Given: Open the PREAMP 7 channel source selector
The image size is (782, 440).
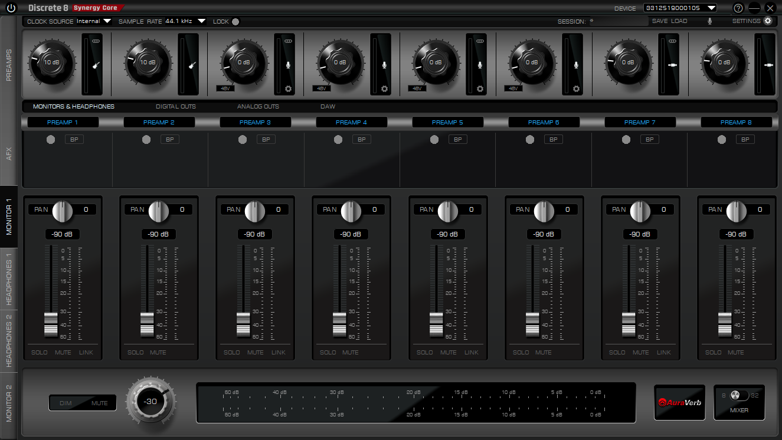Looking at the screenshot, I should [640, 122].
